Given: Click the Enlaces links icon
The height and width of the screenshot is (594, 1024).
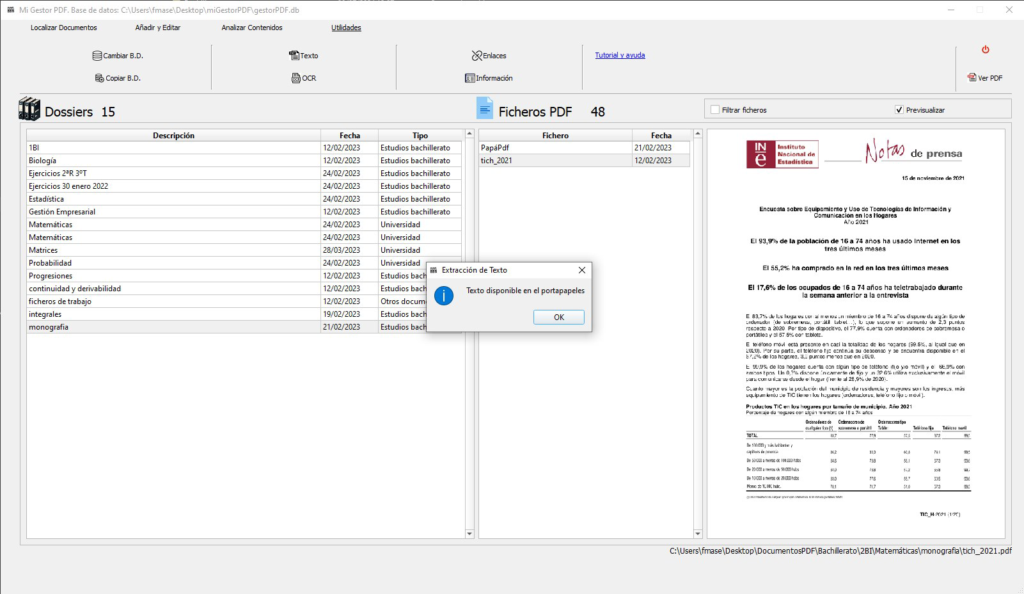Looking at the screenshot, I should 477,56.
